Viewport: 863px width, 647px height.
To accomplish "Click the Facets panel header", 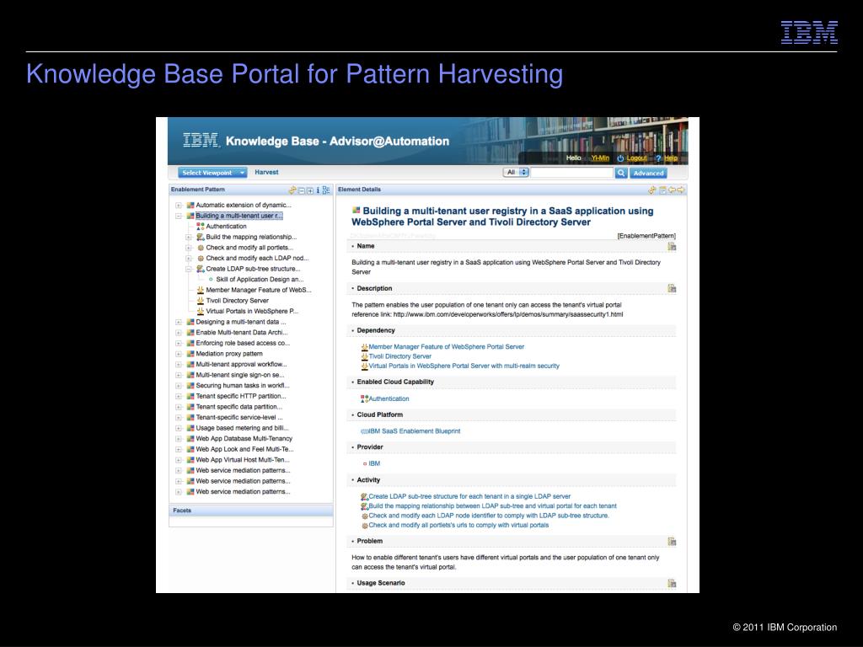I will tap(251, 511).
